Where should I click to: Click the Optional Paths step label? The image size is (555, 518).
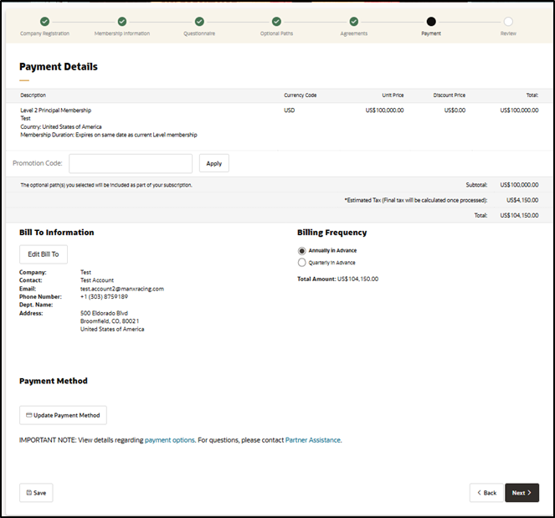point(276,33)
